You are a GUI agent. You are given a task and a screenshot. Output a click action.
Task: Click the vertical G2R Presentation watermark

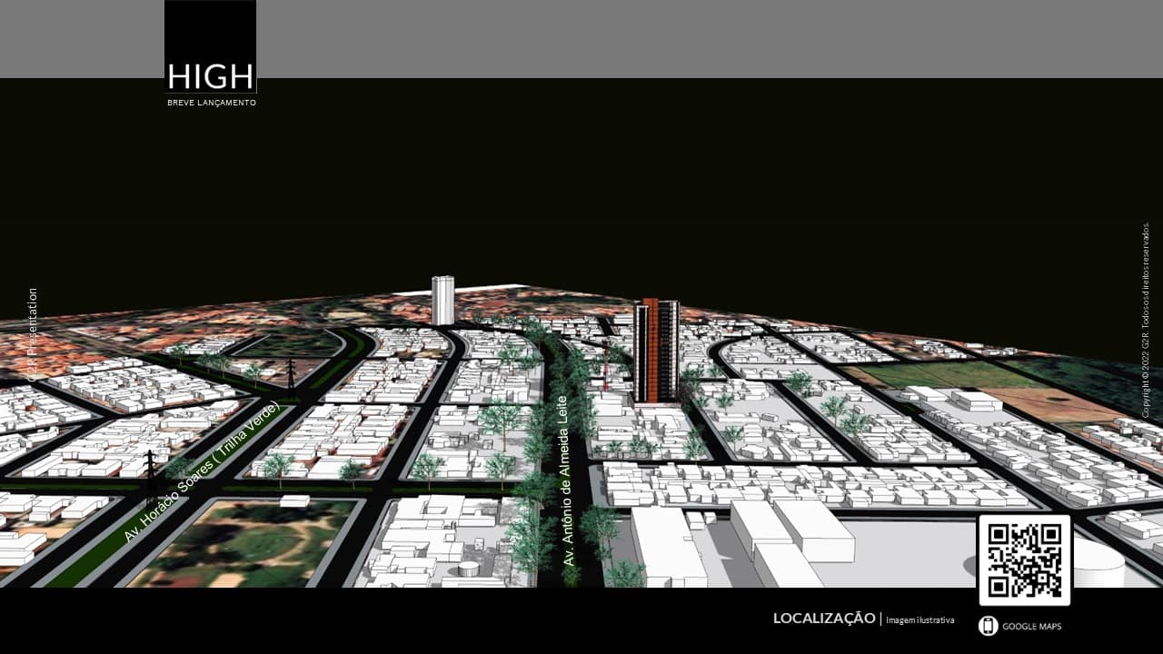click(34, 332)
